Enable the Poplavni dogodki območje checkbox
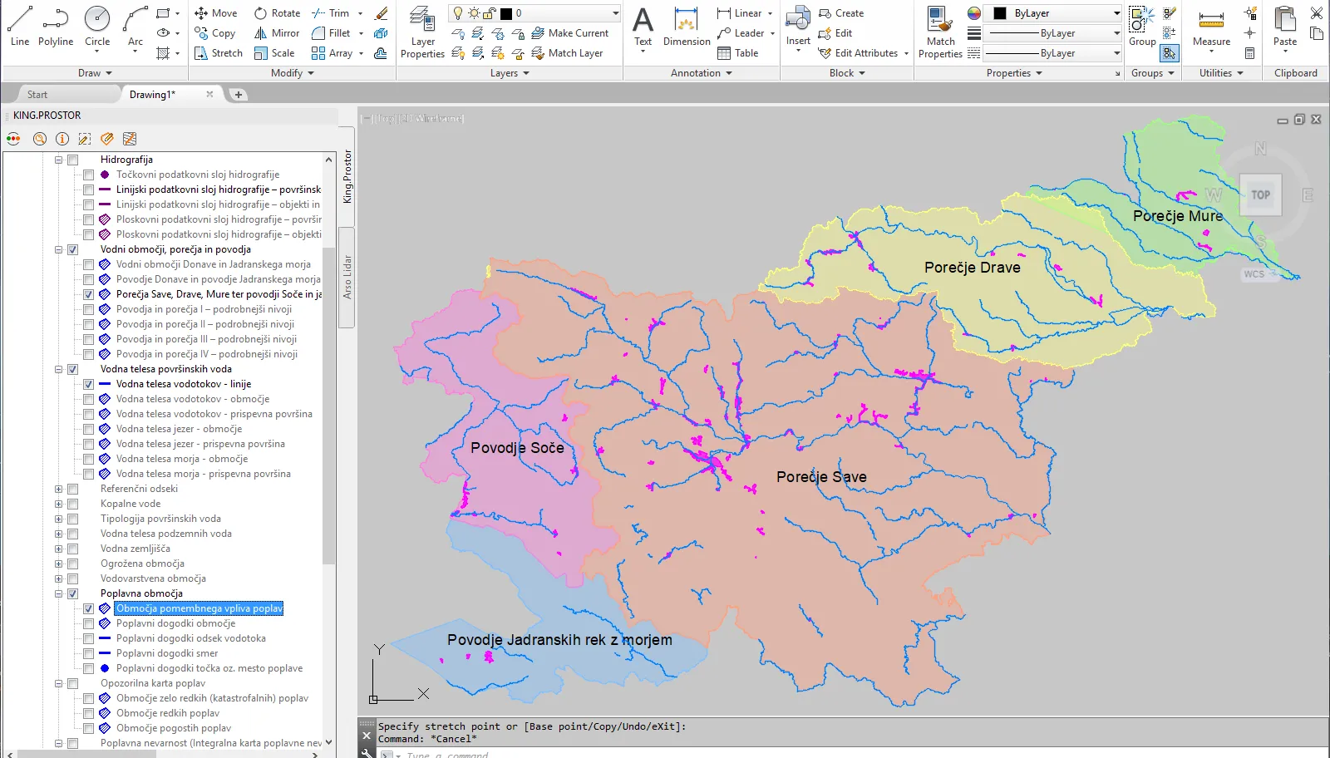The width and height of the screenshot is (1330, 758). (x=88, y=623)
